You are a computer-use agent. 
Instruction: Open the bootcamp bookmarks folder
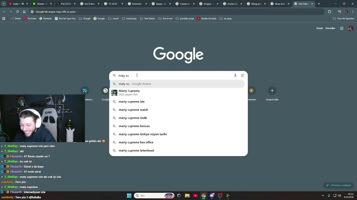click(x=129, y=19)
